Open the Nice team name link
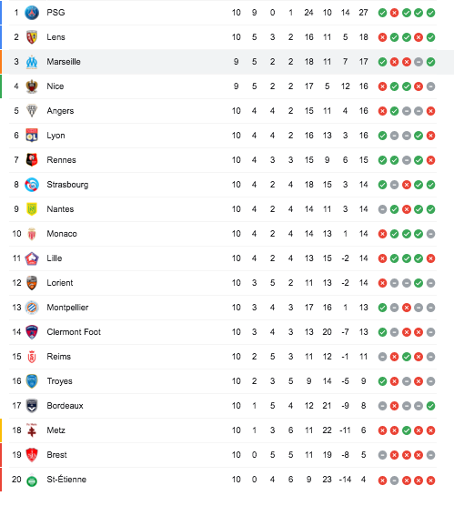Viewport: 454px width, 506px height. pos(55,86)
